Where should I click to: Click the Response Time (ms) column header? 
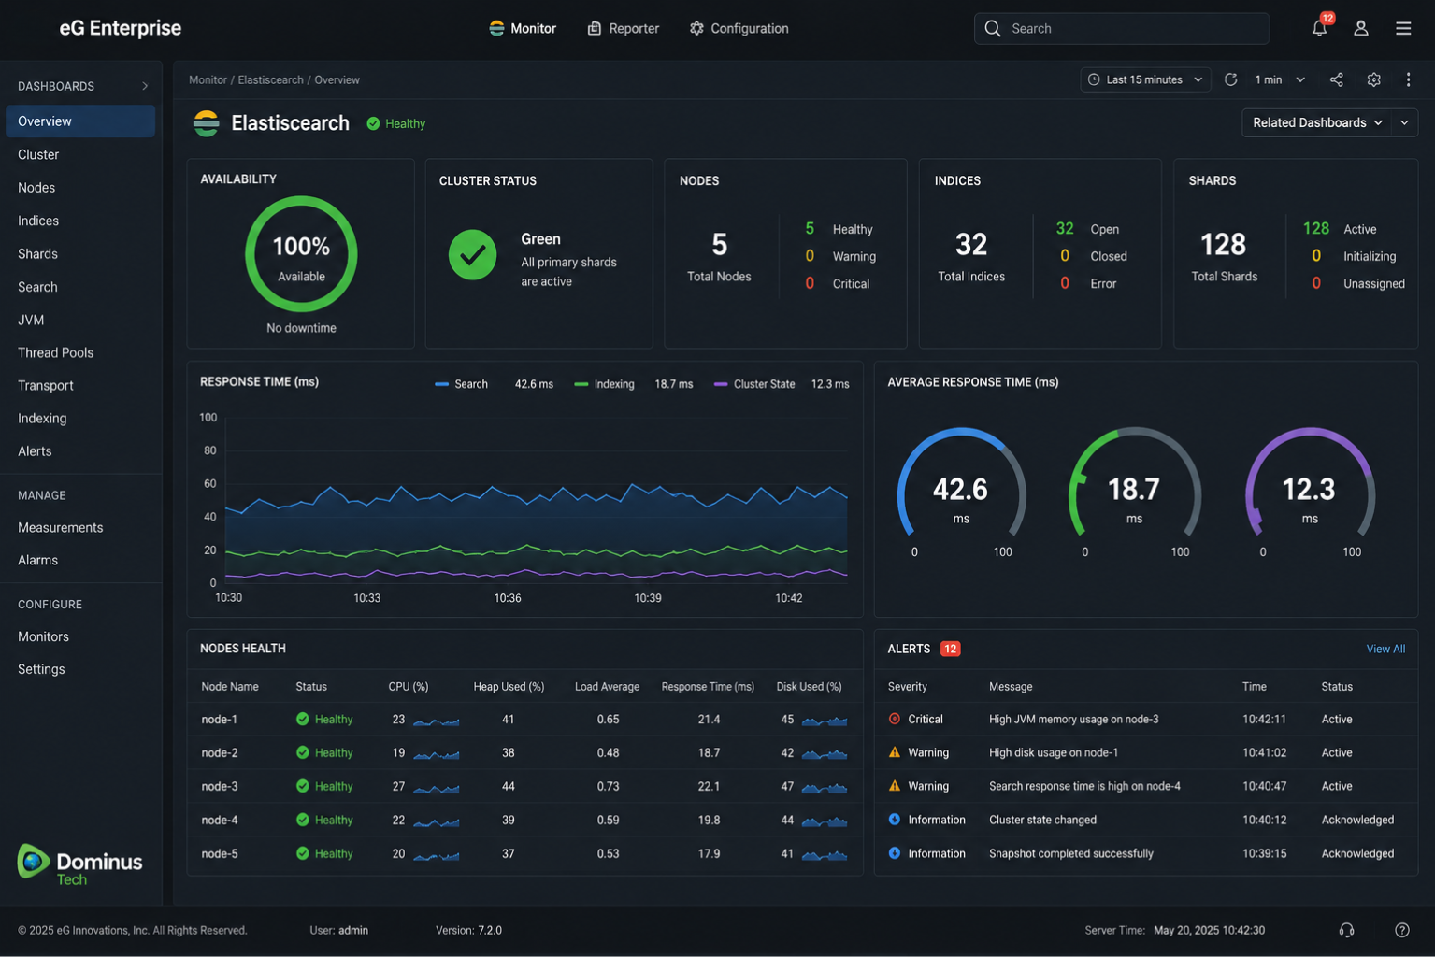click(708, 686)
